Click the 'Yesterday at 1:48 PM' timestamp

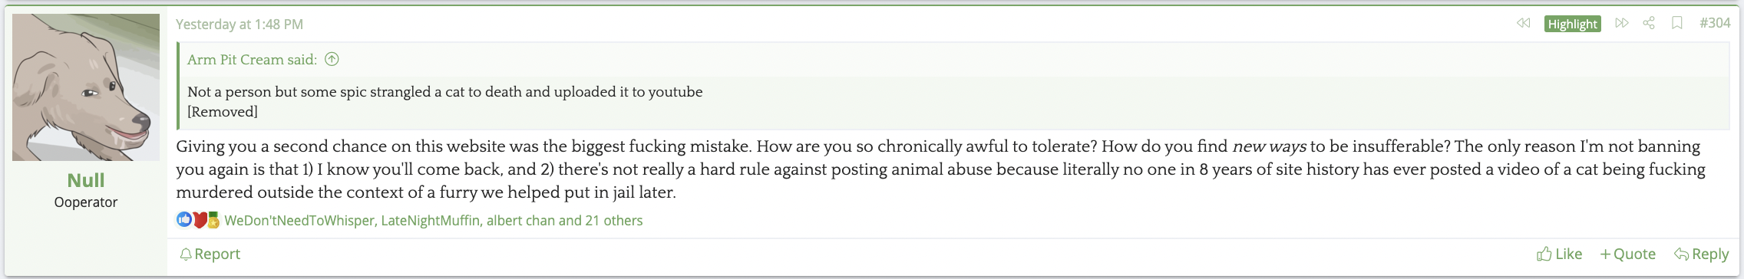tap(239, 24)
